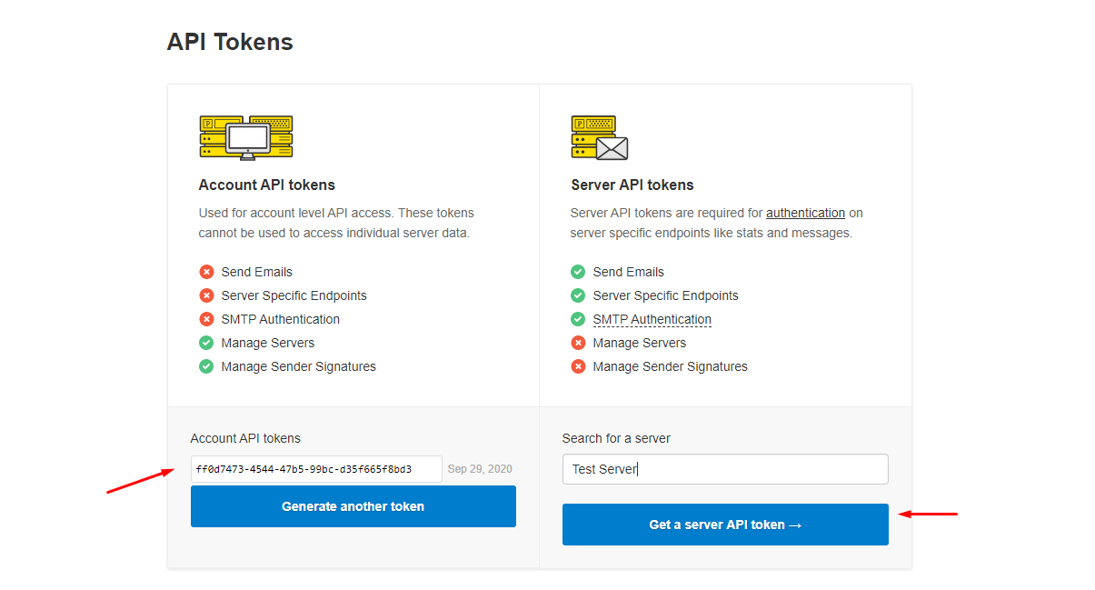Click the green check beside SMTP Authentication
1095x590 pixels.
(577, 319)
